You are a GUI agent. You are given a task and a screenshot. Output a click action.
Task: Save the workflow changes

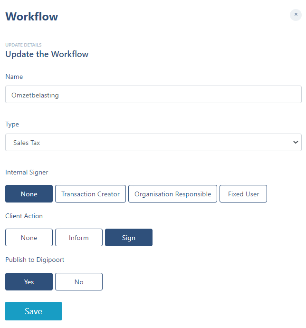coord(33,311)
